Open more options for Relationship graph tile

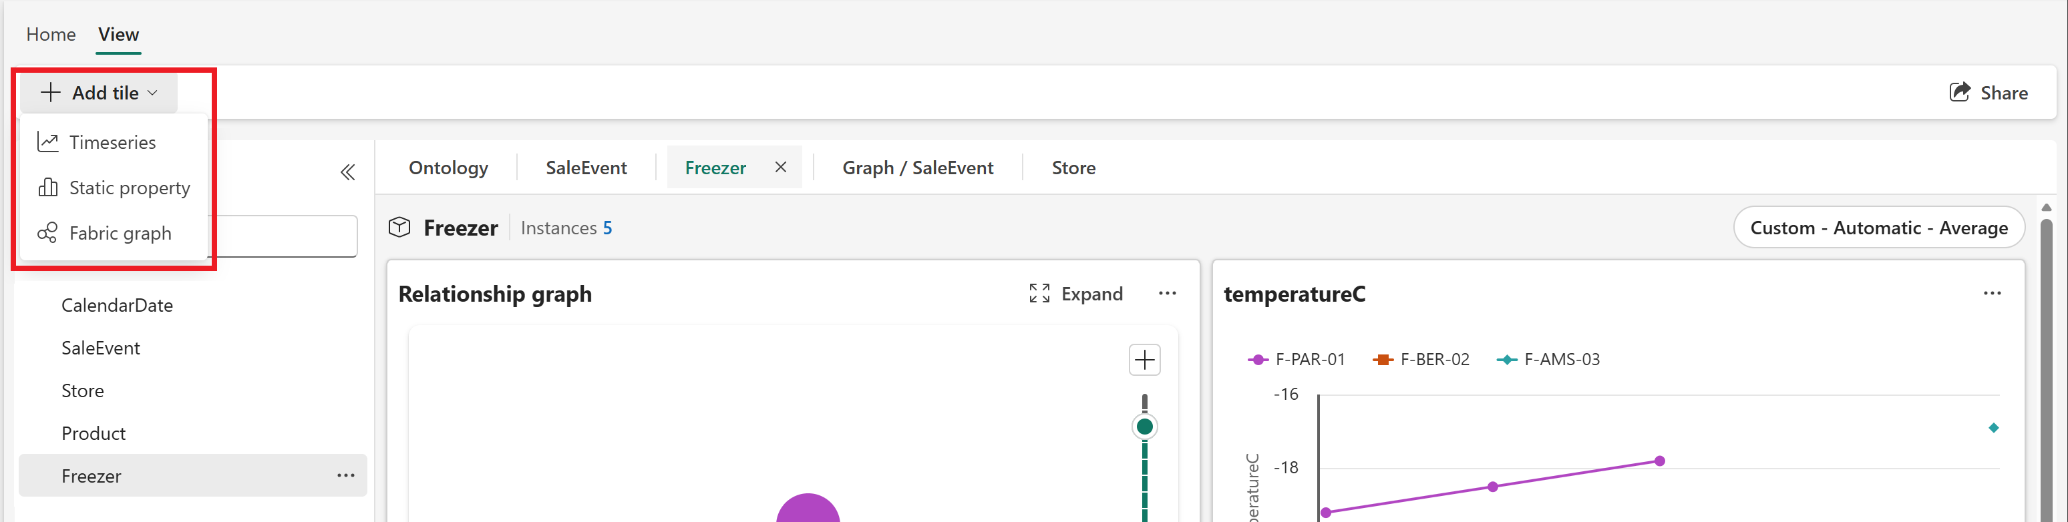pyautogui.click(x=1168, y=294)
